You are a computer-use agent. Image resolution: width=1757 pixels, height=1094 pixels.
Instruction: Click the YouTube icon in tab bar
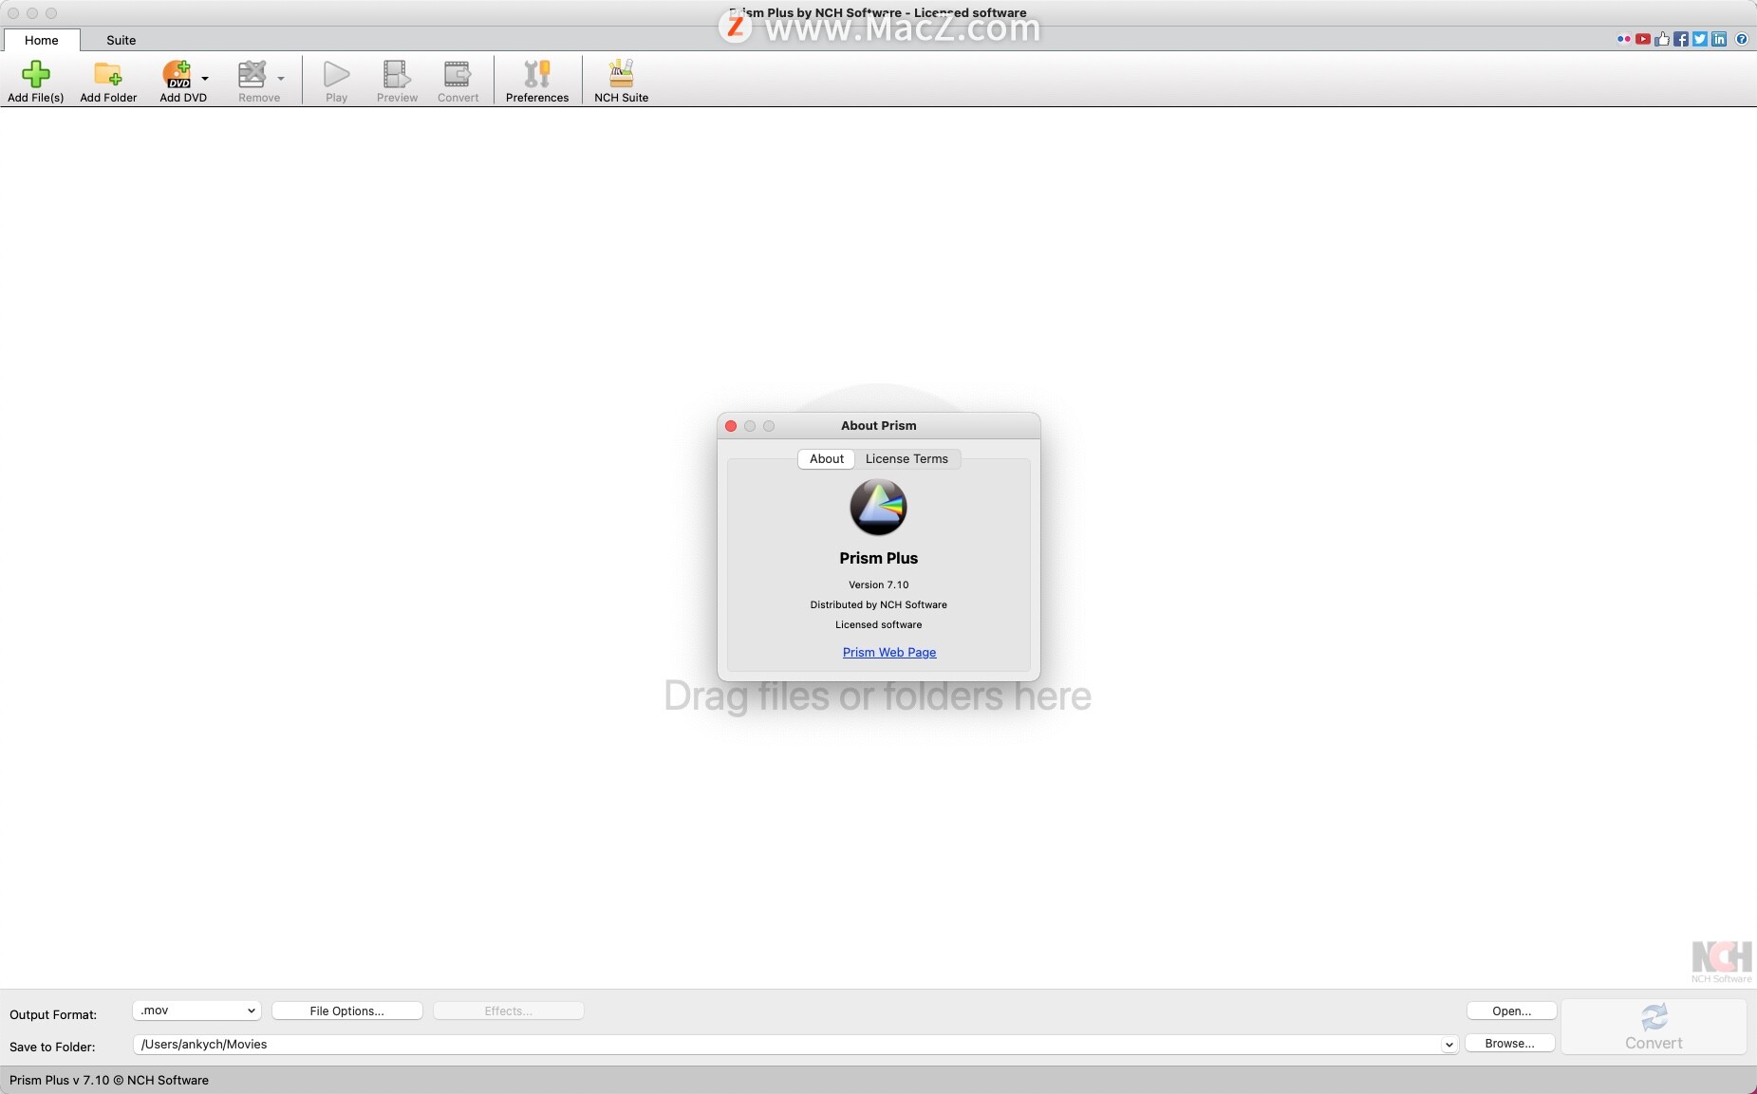coord(1643,39)
